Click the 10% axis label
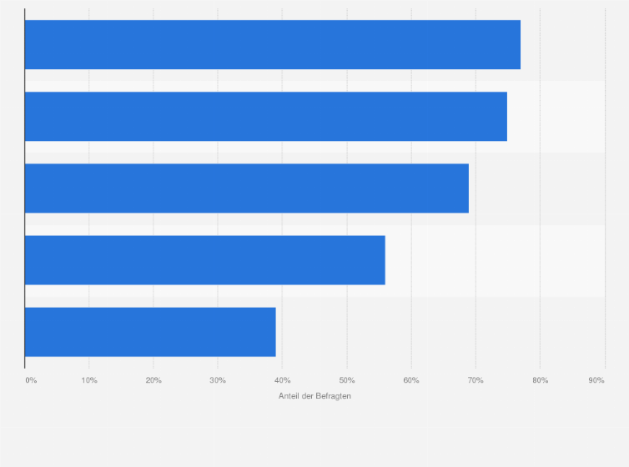Screen dimensions: 629x467 coord(89,380)
